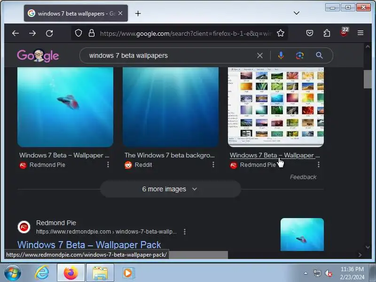This screenshot has width=376, height=282.
Task: Click the Redmond Pie site name in result
Action: (56, 223)
